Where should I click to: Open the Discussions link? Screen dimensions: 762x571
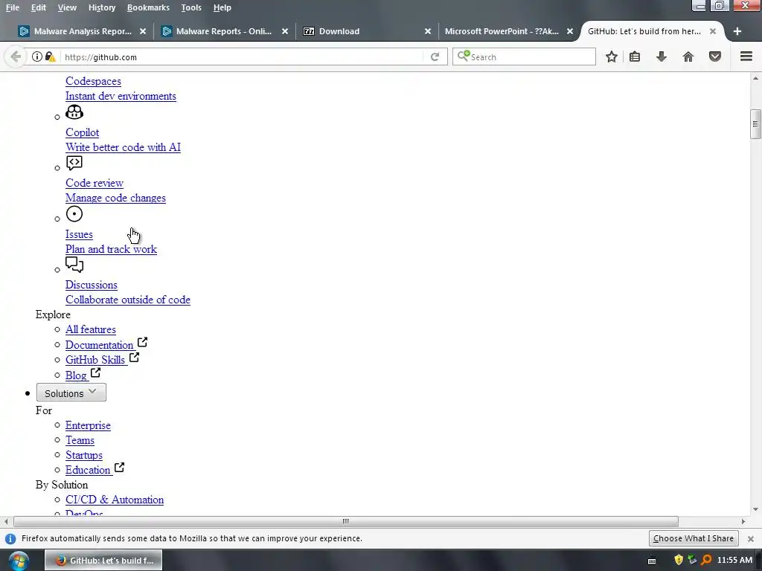point(92,285)
